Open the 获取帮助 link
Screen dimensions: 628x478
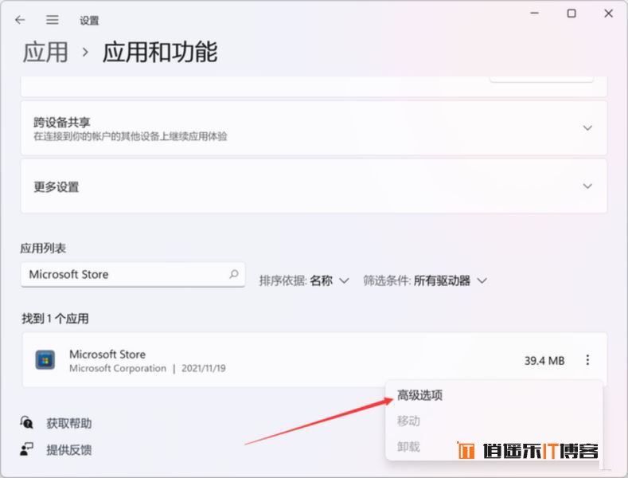click(69, 424)
